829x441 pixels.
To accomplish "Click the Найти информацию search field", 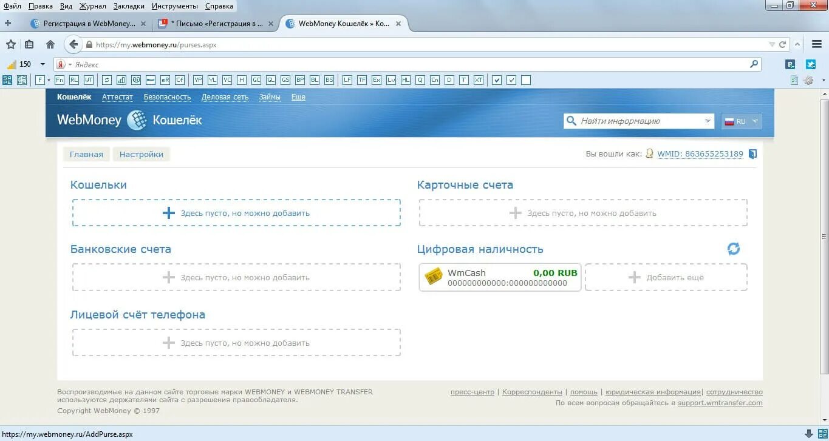I will click(640, 121).
